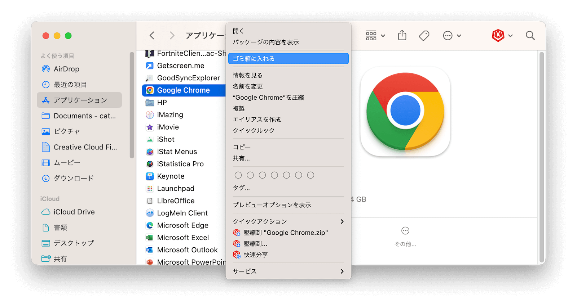Expand クイックアクション submenu
Image resolution: width=577 pixels, height=306 pixels.
tap(288, 221)
